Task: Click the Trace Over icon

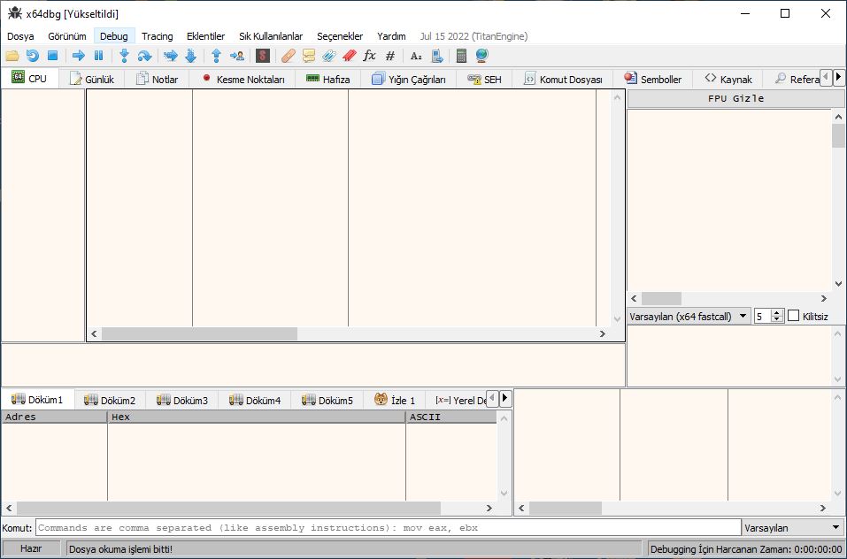Action: click(x=190, y=56)
